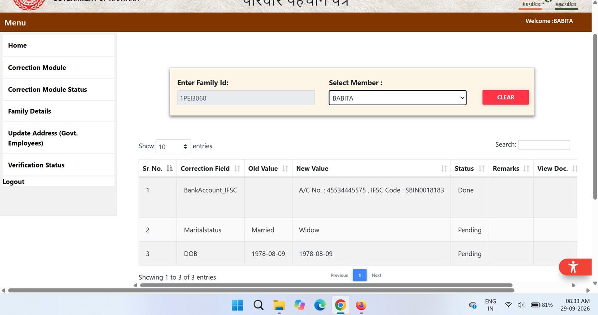The height and width of the screenshot is (315, 598).
Task: Go to Previous page of table
Action: tap(339, 275)
